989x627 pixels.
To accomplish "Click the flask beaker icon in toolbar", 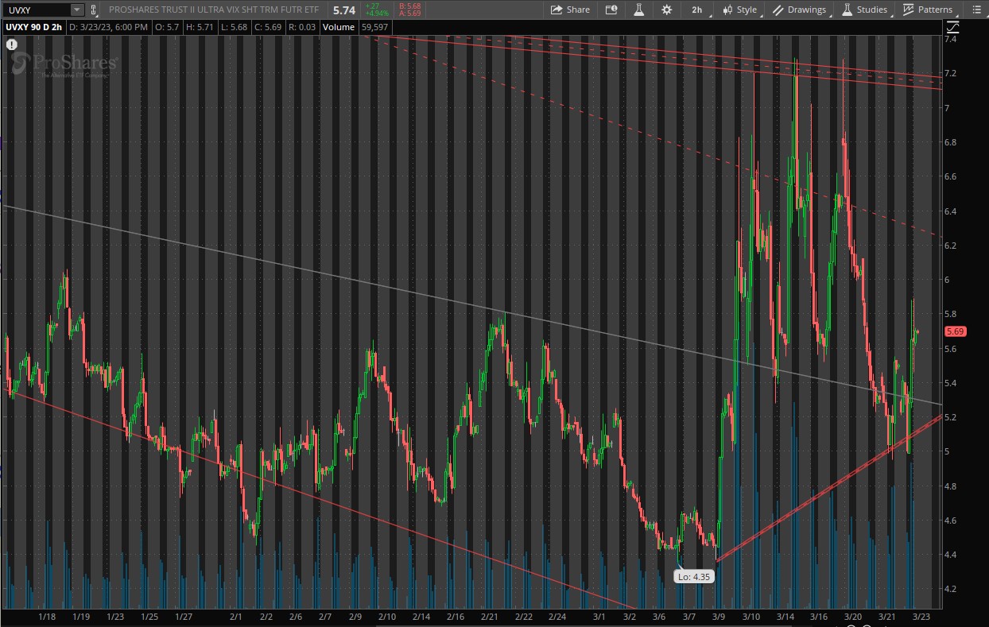I will tap(638, 10).
